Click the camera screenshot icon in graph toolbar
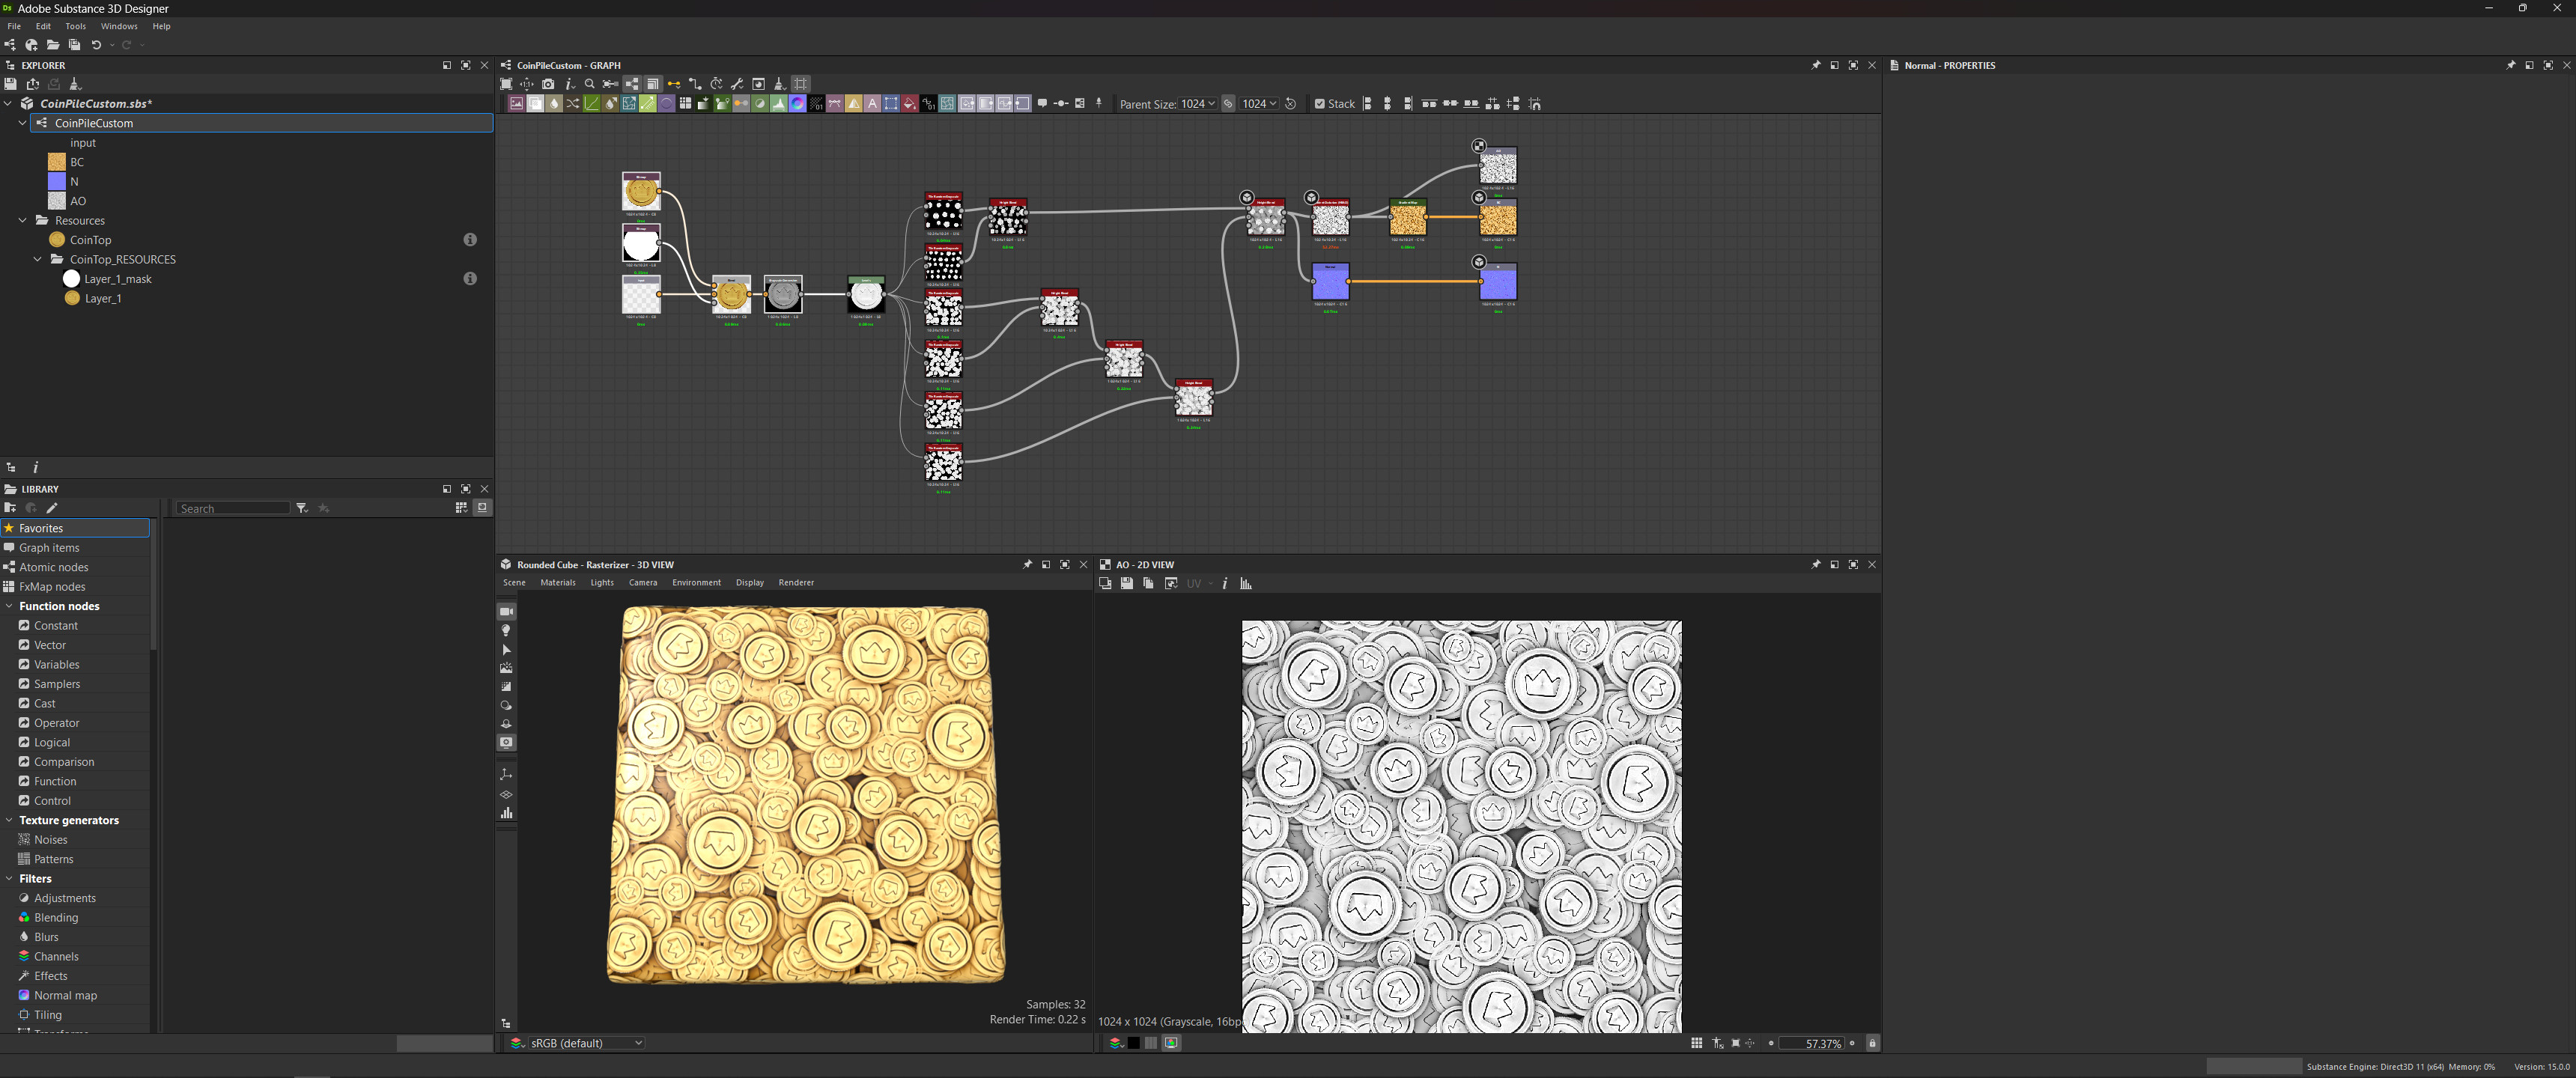The image size is (2576, 1078). click(x=548, y=84)
